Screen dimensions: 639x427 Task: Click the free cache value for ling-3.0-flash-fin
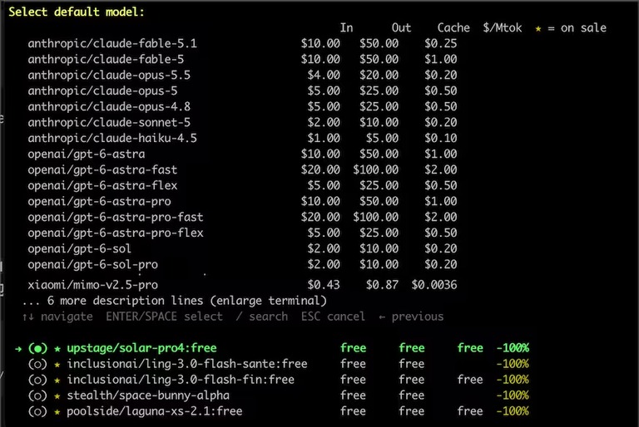[x=470, y=380]
